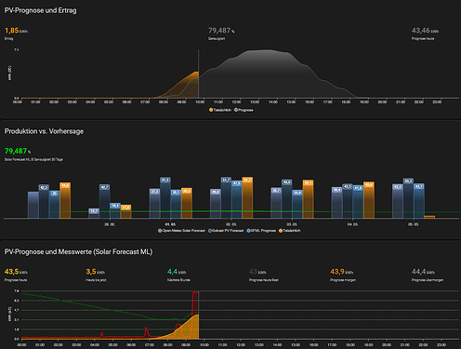Select the orange Tatsächlich bar for 01.03.
The image size is (461, 349).
point(187,203)
